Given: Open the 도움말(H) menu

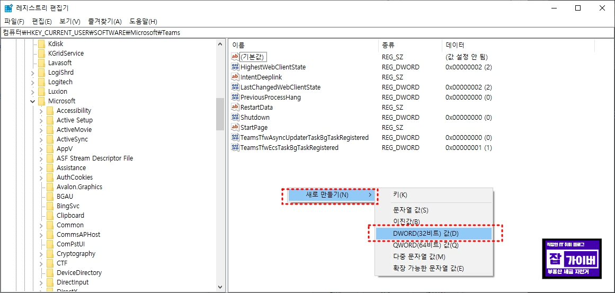Looking at the screenshot, I should 143,21.
